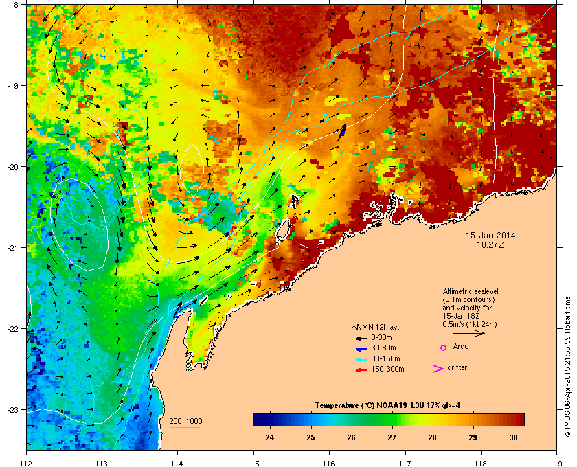
Task: Click the cyan 80-150m legend arrow
Action: pyautogui.click(x=361, y=359)
